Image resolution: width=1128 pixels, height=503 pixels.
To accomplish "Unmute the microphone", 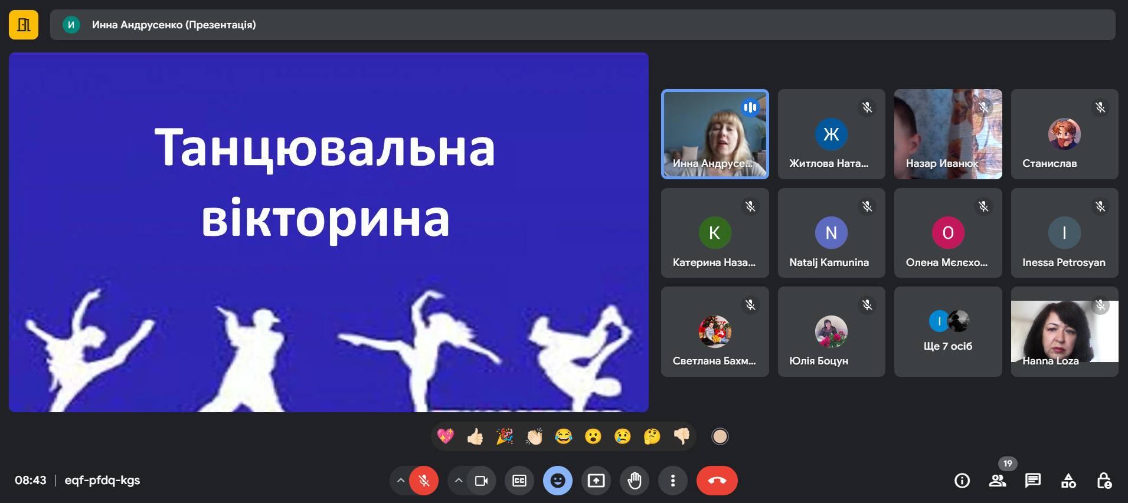I will 424,481.
